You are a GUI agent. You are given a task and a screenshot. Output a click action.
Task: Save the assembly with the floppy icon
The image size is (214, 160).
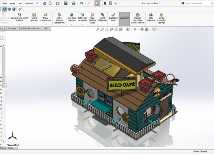coord(66,3)
